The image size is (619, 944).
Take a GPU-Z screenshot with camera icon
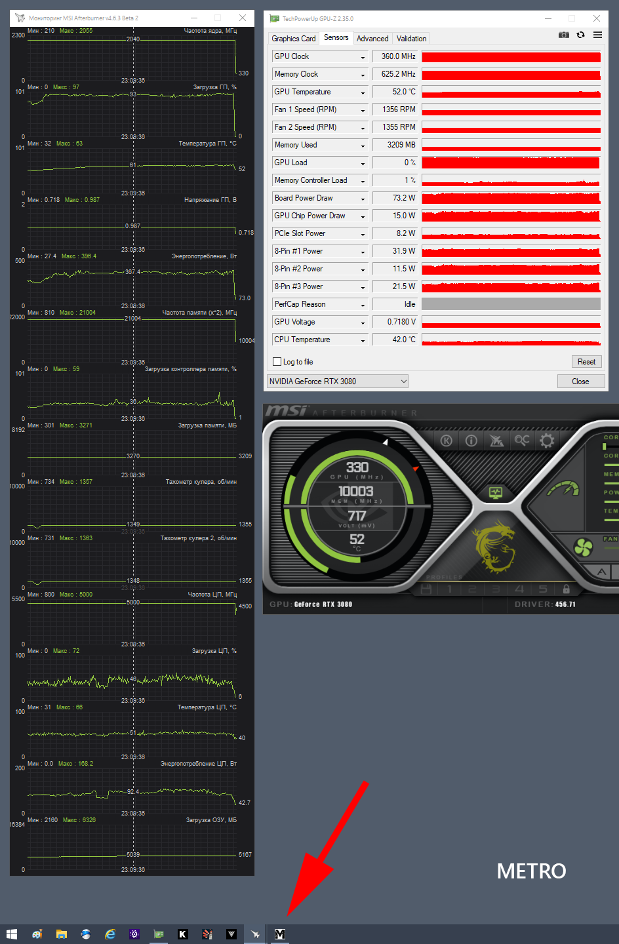coord(563,35)
